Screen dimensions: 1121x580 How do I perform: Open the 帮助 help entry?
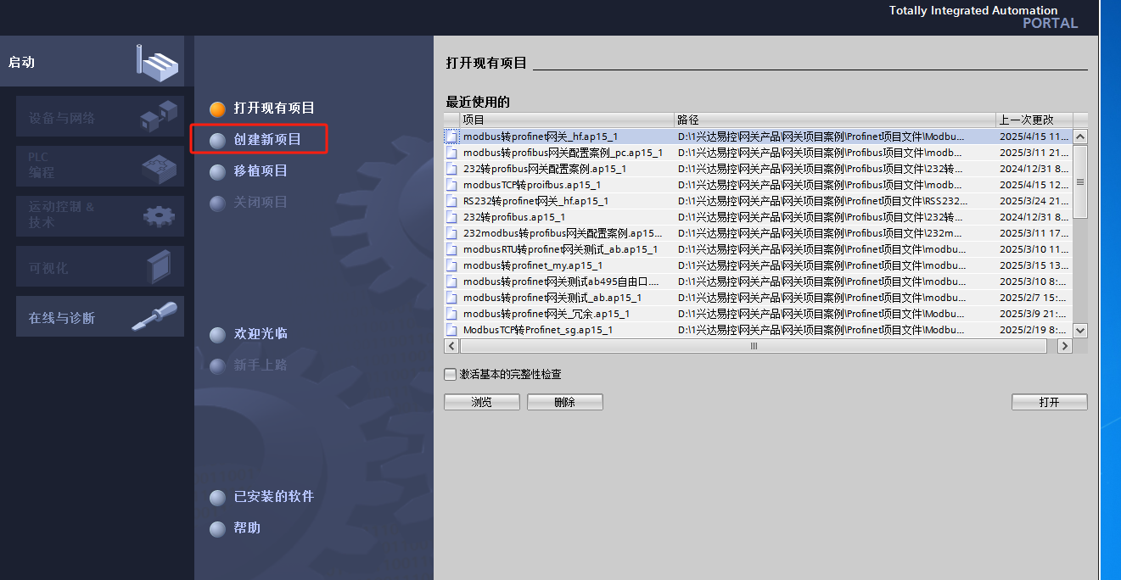(x=247, y=527)
